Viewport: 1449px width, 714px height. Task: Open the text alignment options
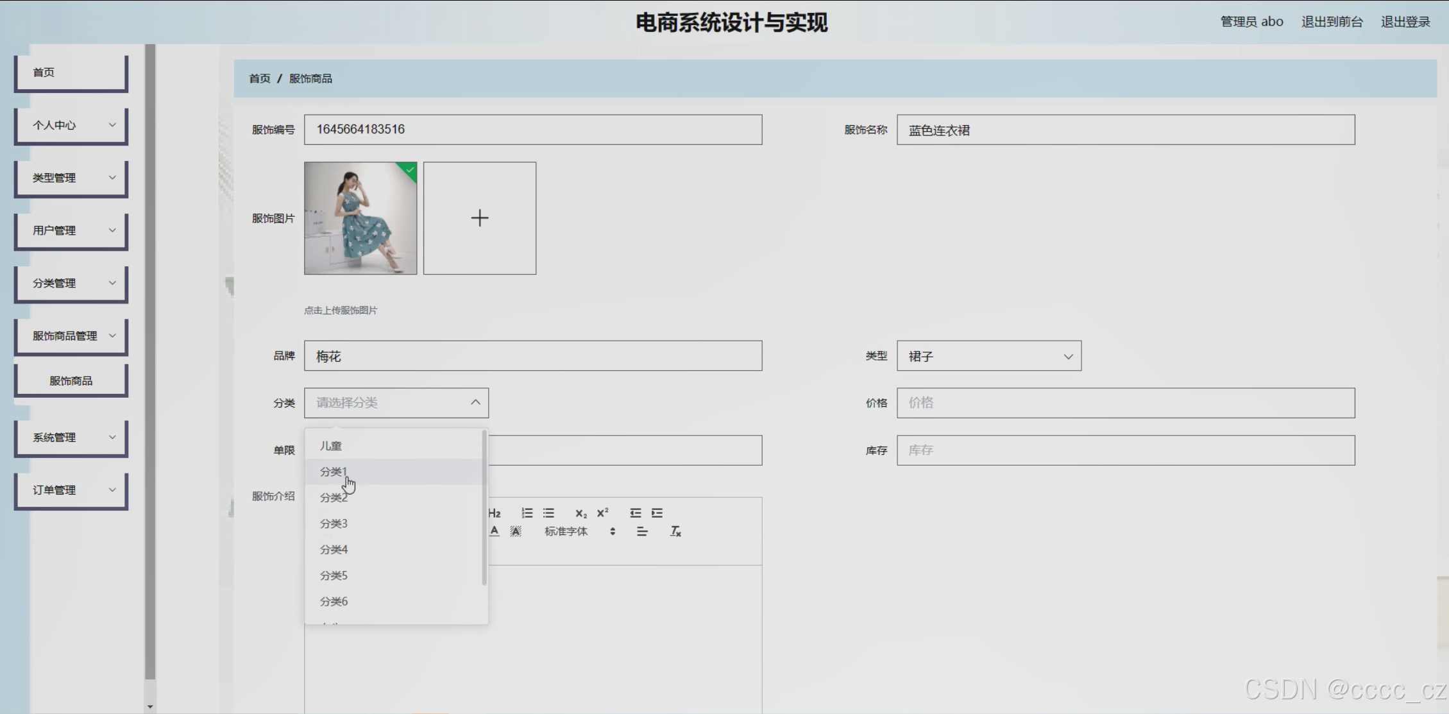click(x=641, y=531)
